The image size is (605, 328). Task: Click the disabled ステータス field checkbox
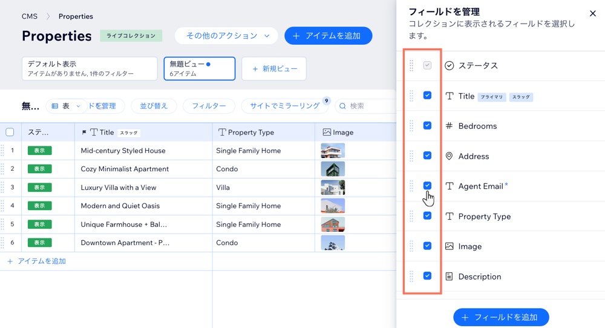427,65
